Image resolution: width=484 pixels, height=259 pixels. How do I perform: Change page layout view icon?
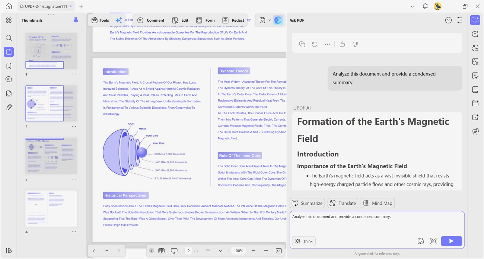point(162,251)
